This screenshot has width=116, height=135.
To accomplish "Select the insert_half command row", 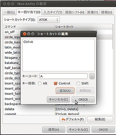I will (x=12, y=93).
